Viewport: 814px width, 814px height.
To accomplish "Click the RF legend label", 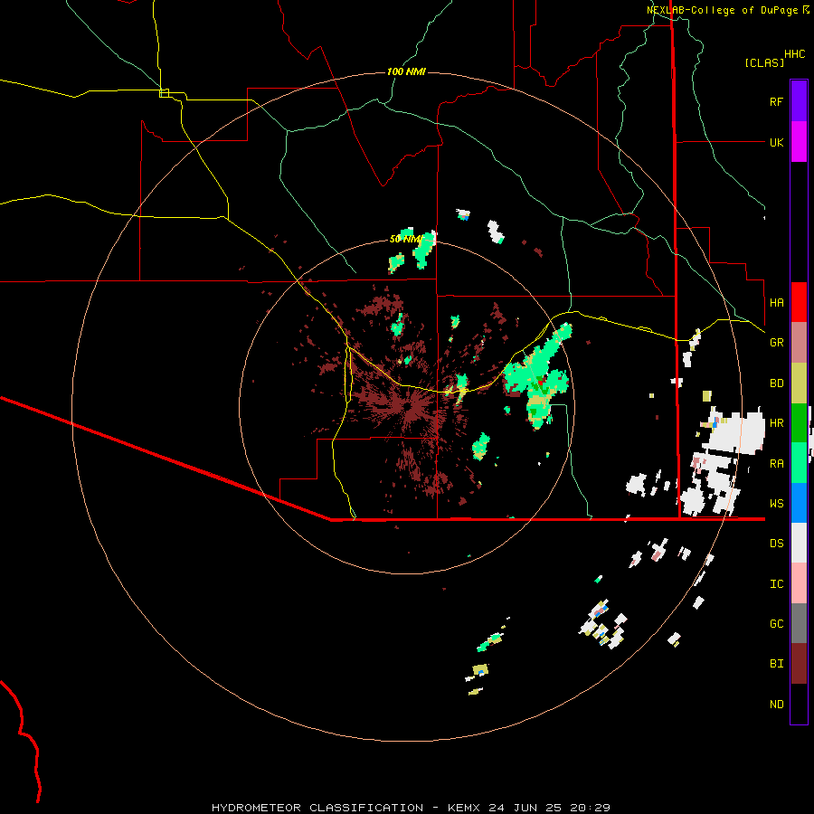I will [x=776, y=101].
